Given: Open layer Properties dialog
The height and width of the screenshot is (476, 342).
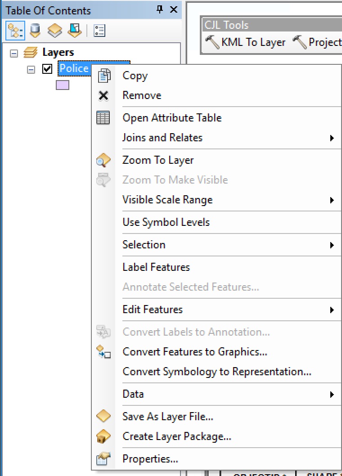Looking at the screenshot, I should 150,459.
